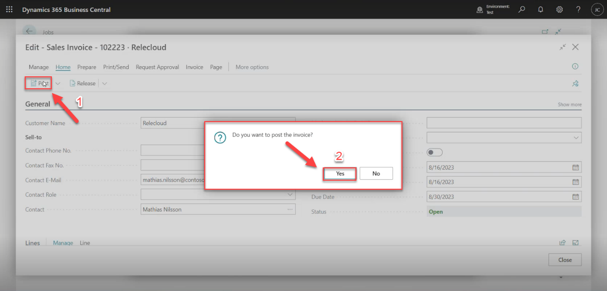
Task: Expand the Release dropdown arrow
Action: tap(105, 84)
